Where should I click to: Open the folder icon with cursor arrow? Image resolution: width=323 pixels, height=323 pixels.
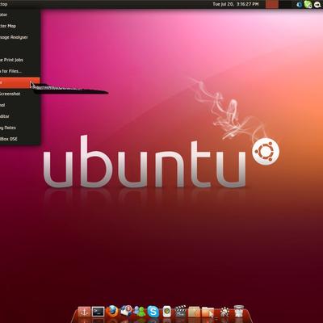208,313
